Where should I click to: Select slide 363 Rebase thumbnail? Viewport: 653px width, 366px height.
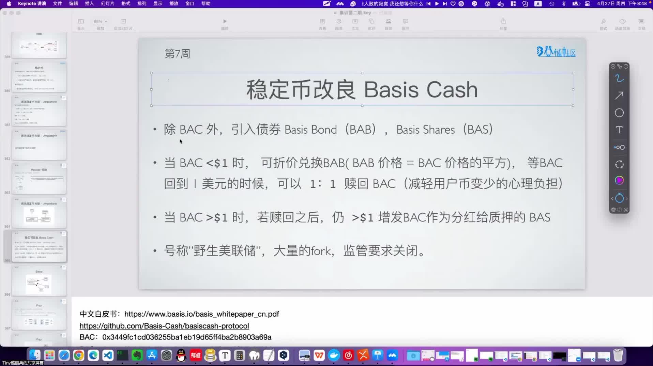tap(39, 179)
